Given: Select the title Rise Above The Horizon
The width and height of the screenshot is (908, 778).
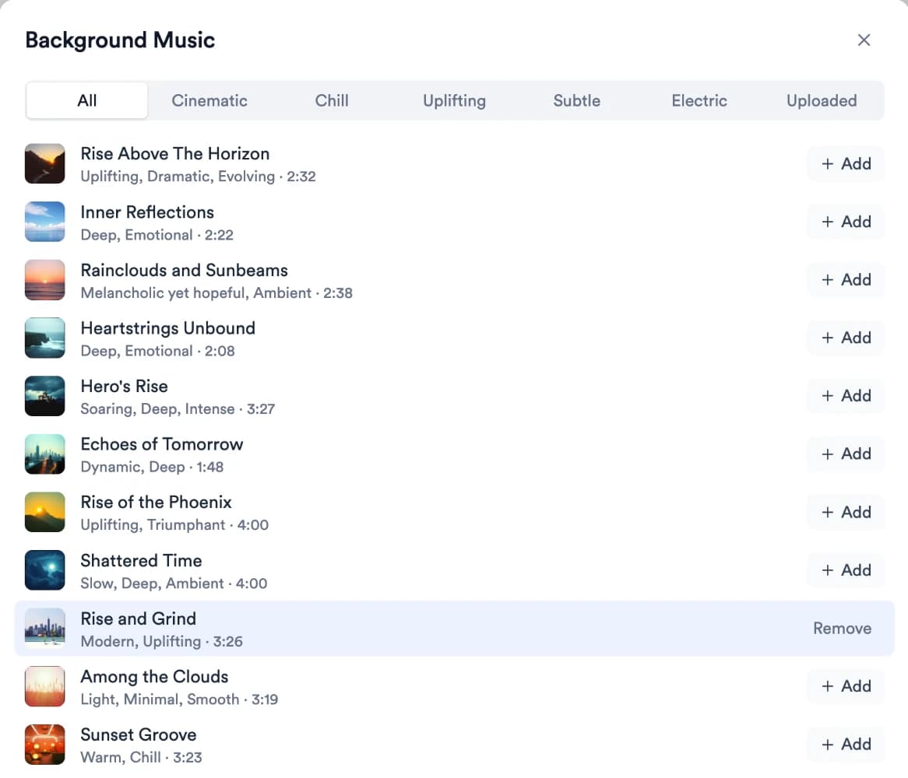Looking at the screenshot, I should point(175,154).
